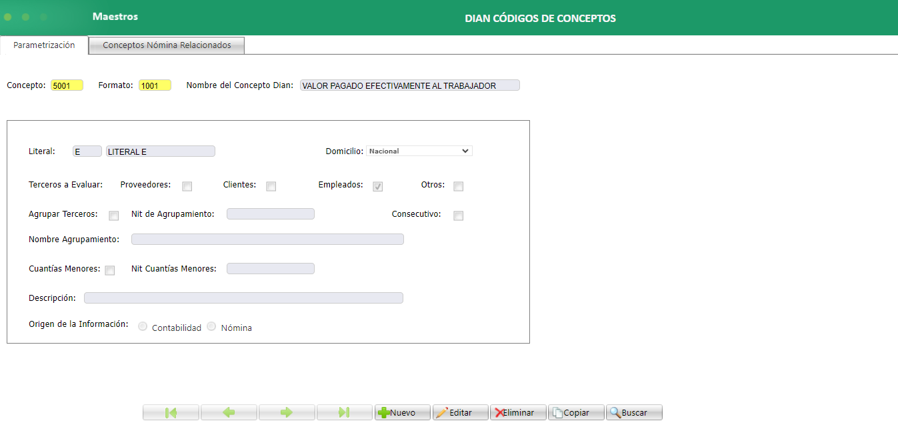This screenshot has height=441, width=898.
Task: Open the Maestros menu
Action: pos(115,16)
